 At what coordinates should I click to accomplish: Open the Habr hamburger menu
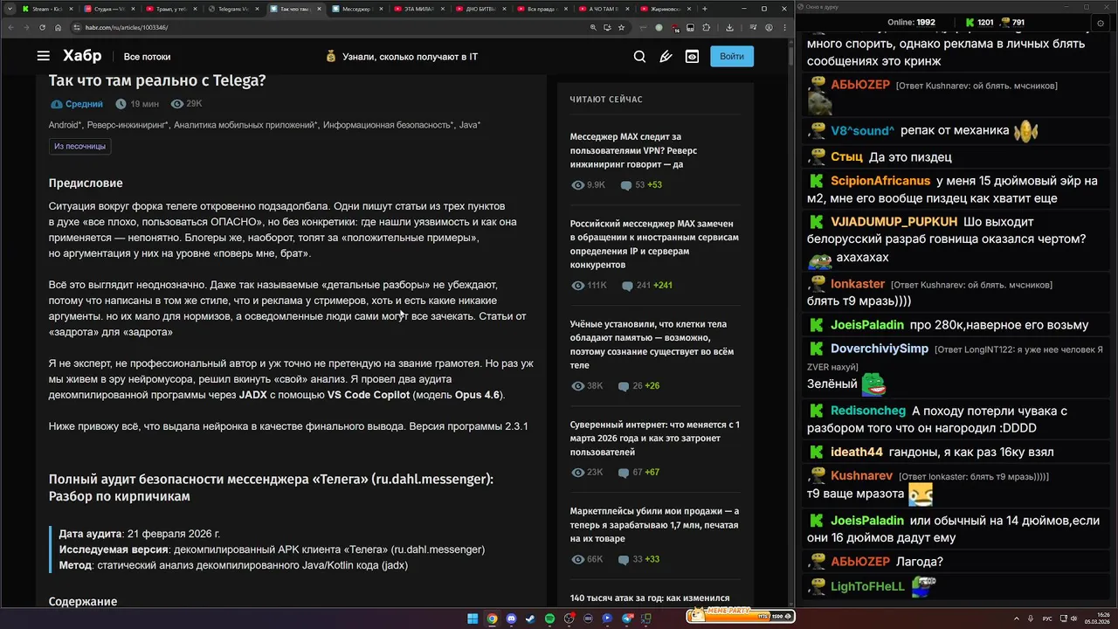coord(43,56)
